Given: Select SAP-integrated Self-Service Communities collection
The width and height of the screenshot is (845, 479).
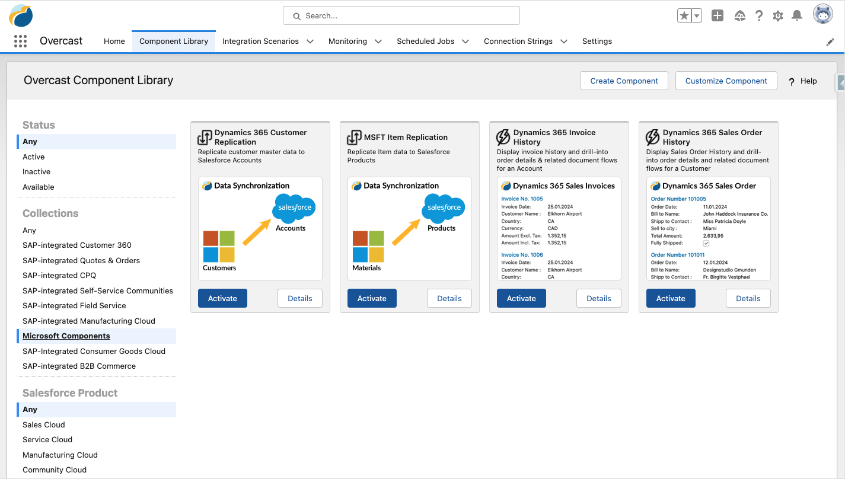Looking at the screenshot, I should 97,290.
